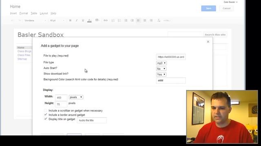Close the Add a gadget dialog

point(208,42)
